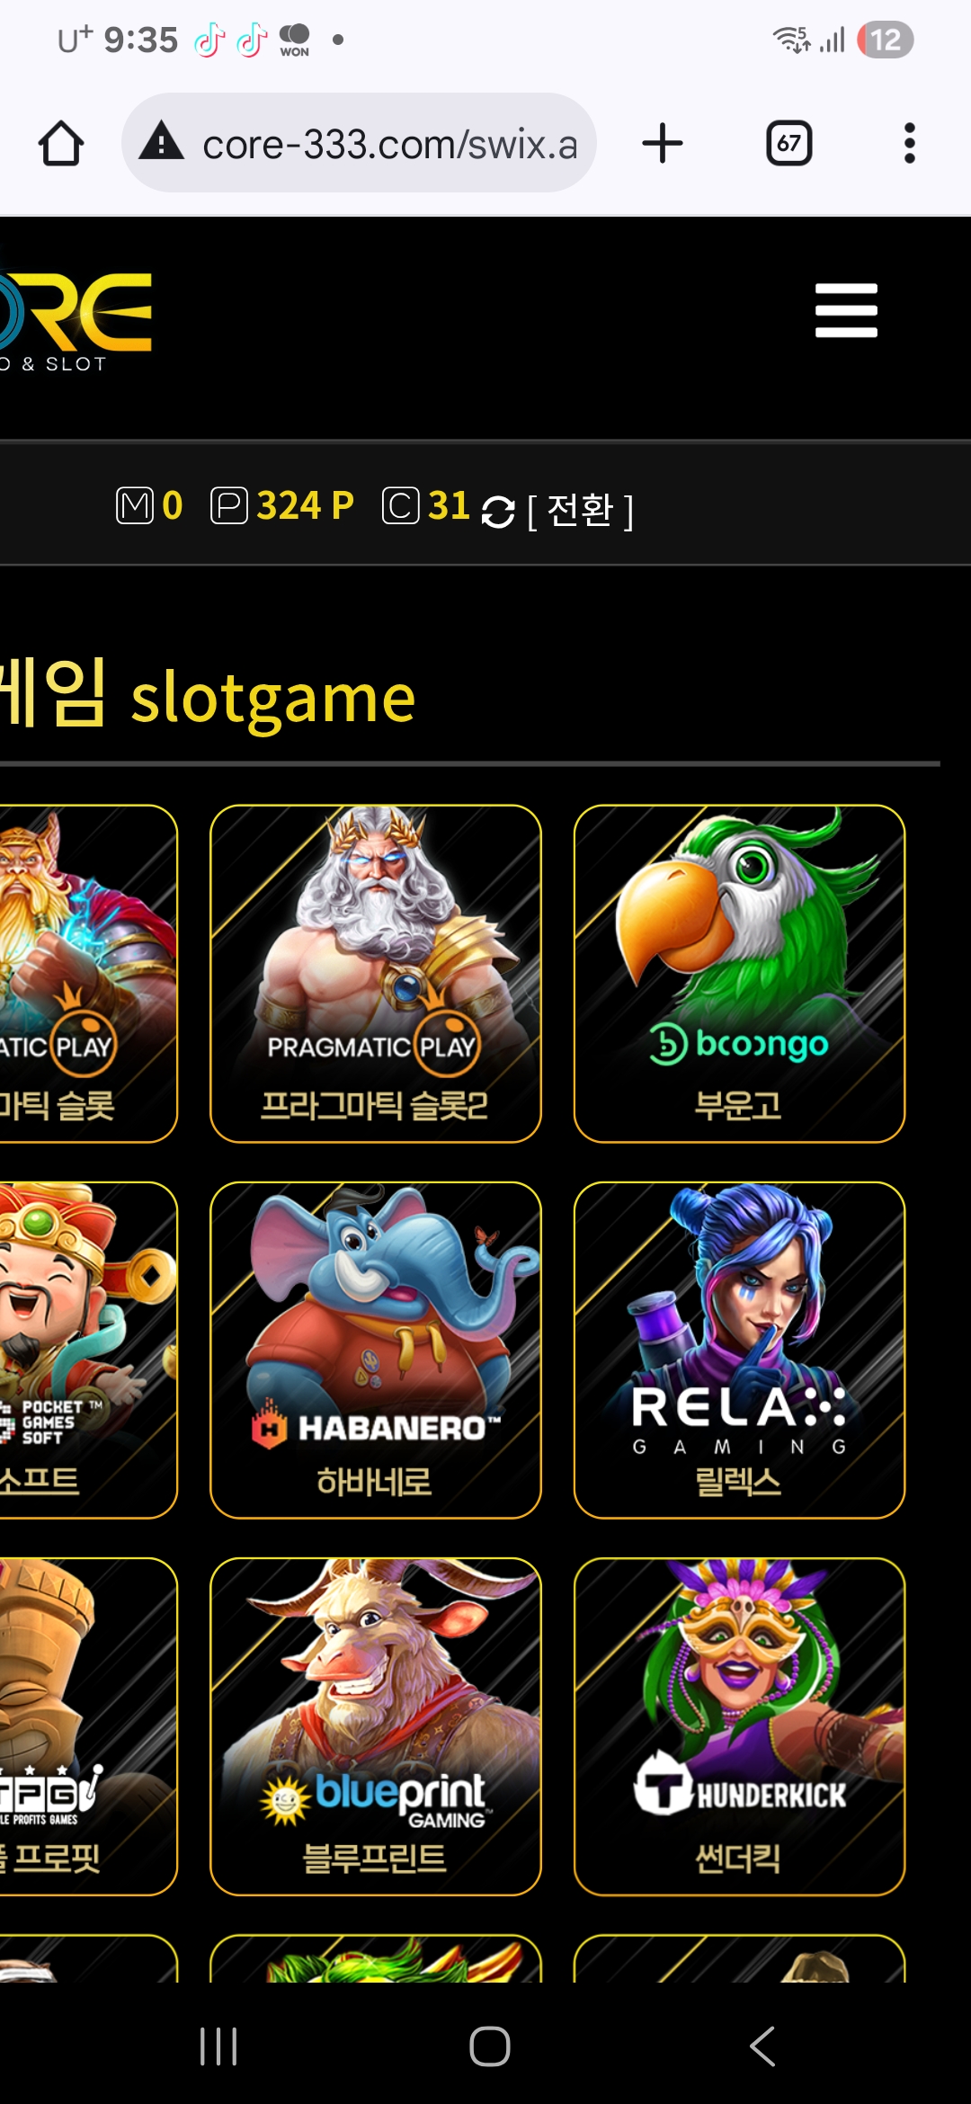The height and width of the screenshot is (2104, 971).
Task: Open the Habanero 하바네로 game tile
Action: [x=376, y=1351]
